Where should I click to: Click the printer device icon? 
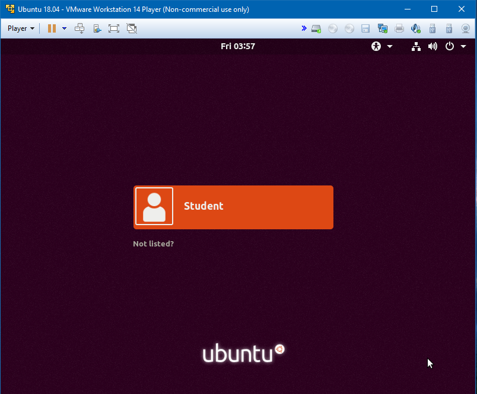click(399, 28)
